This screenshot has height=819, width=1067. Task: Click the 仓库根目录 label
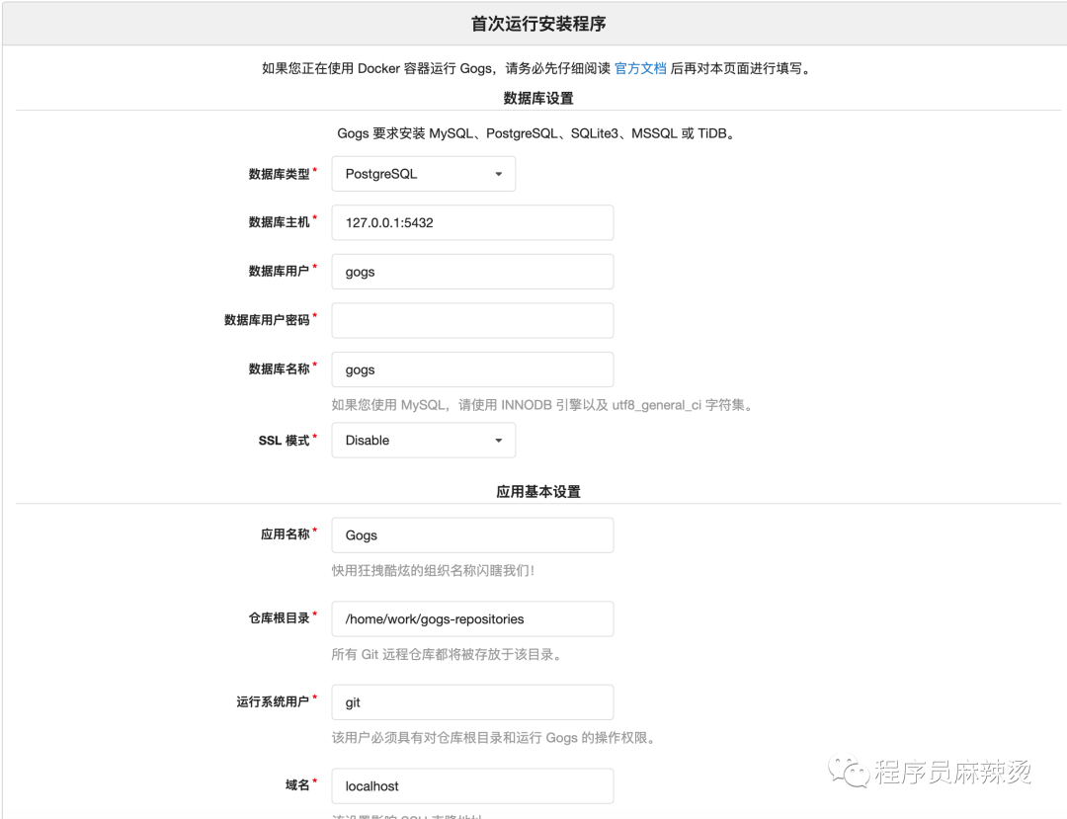point(279,617)
